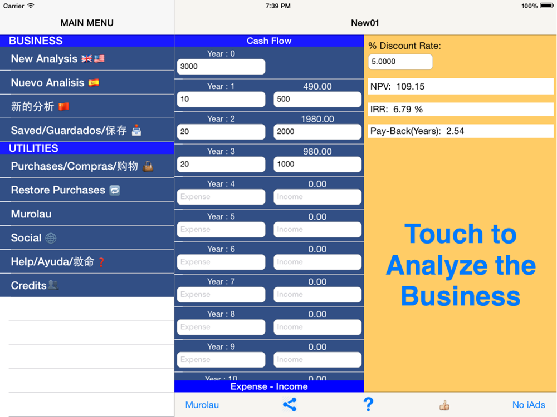The height and width of the screenshot is (417, 557).
Task: Tap the refresh icon on Restore Purchases
Action: (114, 190)
